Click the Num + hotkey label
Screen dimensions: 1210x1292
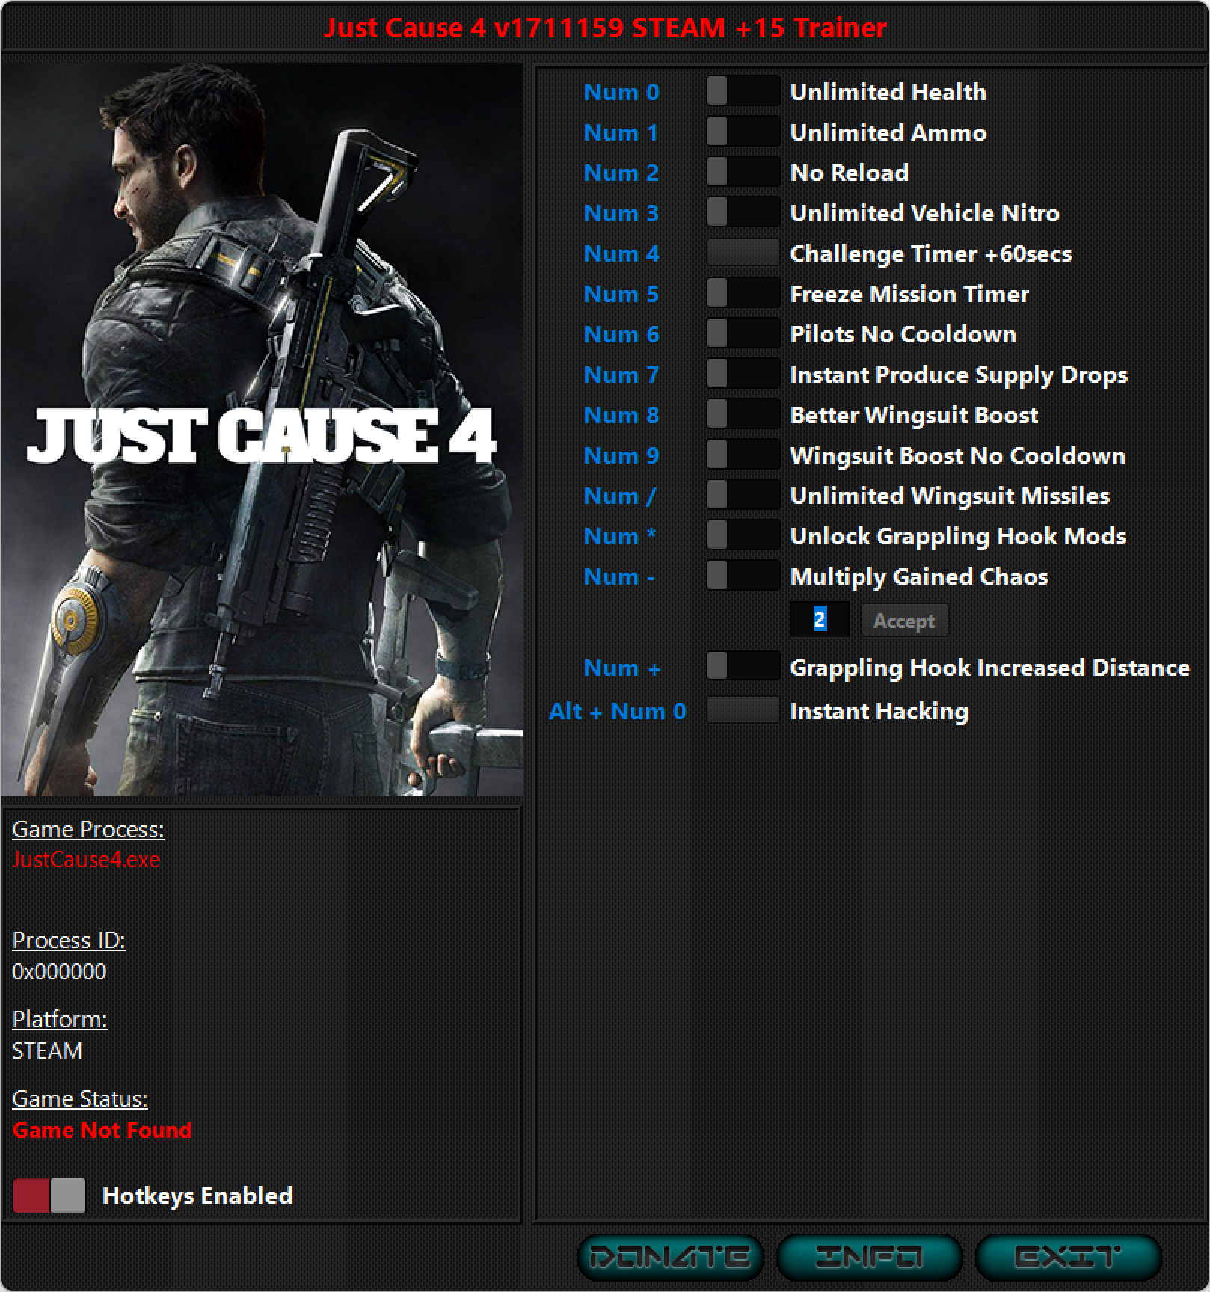621,668
